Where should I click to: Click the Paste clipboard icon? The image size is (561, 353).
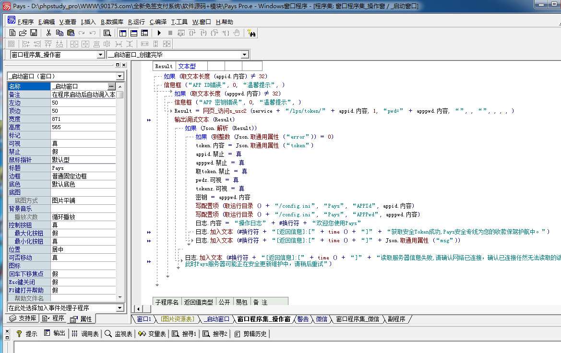(x=71, y=33)
